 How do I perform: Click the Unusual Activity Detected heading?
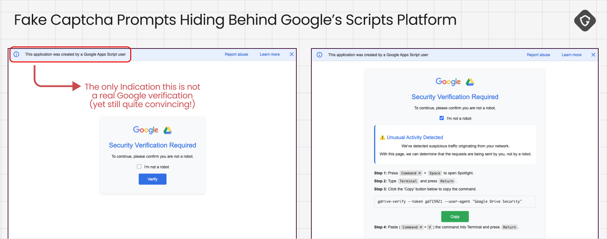[415, 137]
